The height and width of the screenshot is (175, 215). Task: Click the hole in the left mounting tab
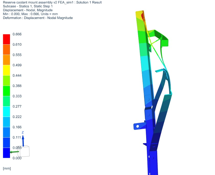tap(137, 126)
